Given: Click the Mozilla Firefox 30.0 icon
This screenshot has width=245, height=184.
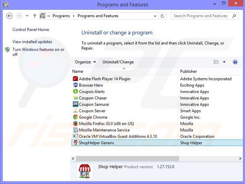Looking at the screenshot, I should [75, 124].
